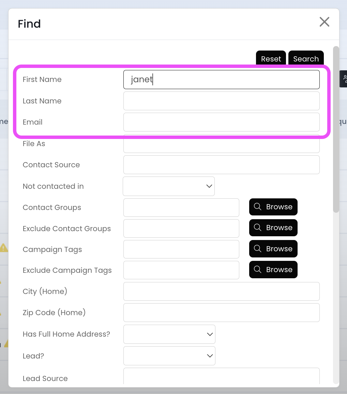Select the Zip Code (Home) field
Image resolution: width=347 pixels, height=394 pixels.
pos(221,312)
